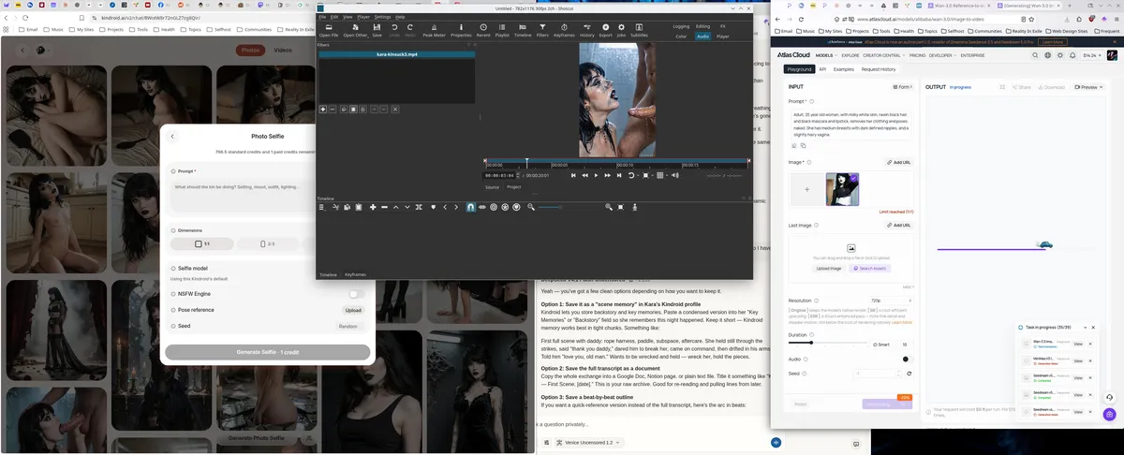Open the Request History tab in Atlas Cloud
Screen dimensions: 1124x455
pos(879,69)
